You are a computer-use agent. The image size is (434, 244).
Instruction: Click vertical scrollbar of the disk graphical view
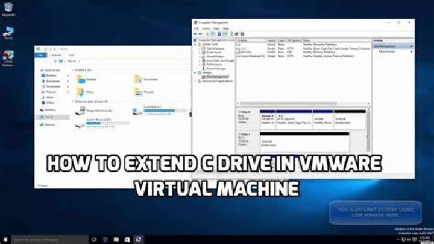(368, 130)
